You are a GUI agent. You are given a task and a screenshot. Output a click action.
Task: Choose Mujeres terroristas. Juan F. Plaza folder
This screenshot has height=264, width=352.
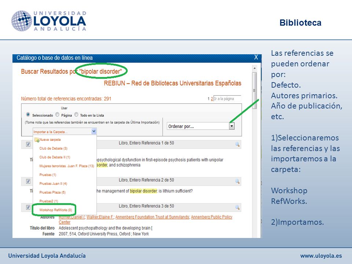[x=67, y=166]
